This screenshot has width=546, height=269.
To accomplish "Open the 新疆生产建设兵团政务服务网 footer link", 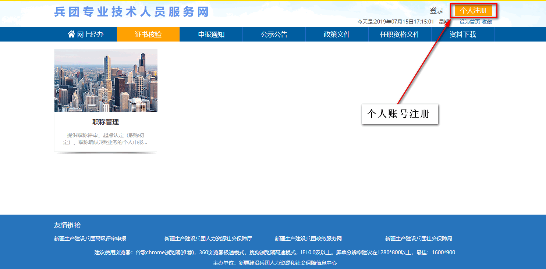I will click(x=308, y=238).
